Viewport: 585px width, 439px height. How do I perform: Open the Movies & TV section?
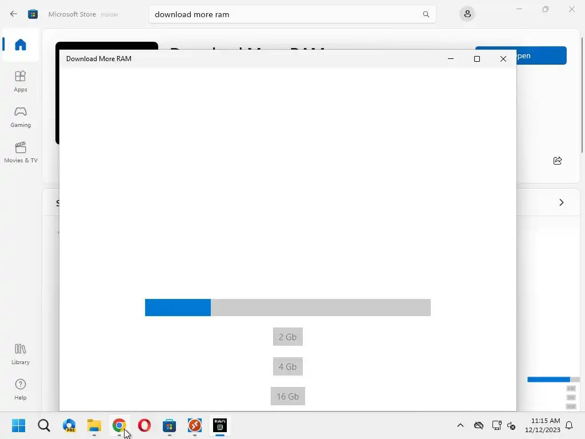point(21,152)
